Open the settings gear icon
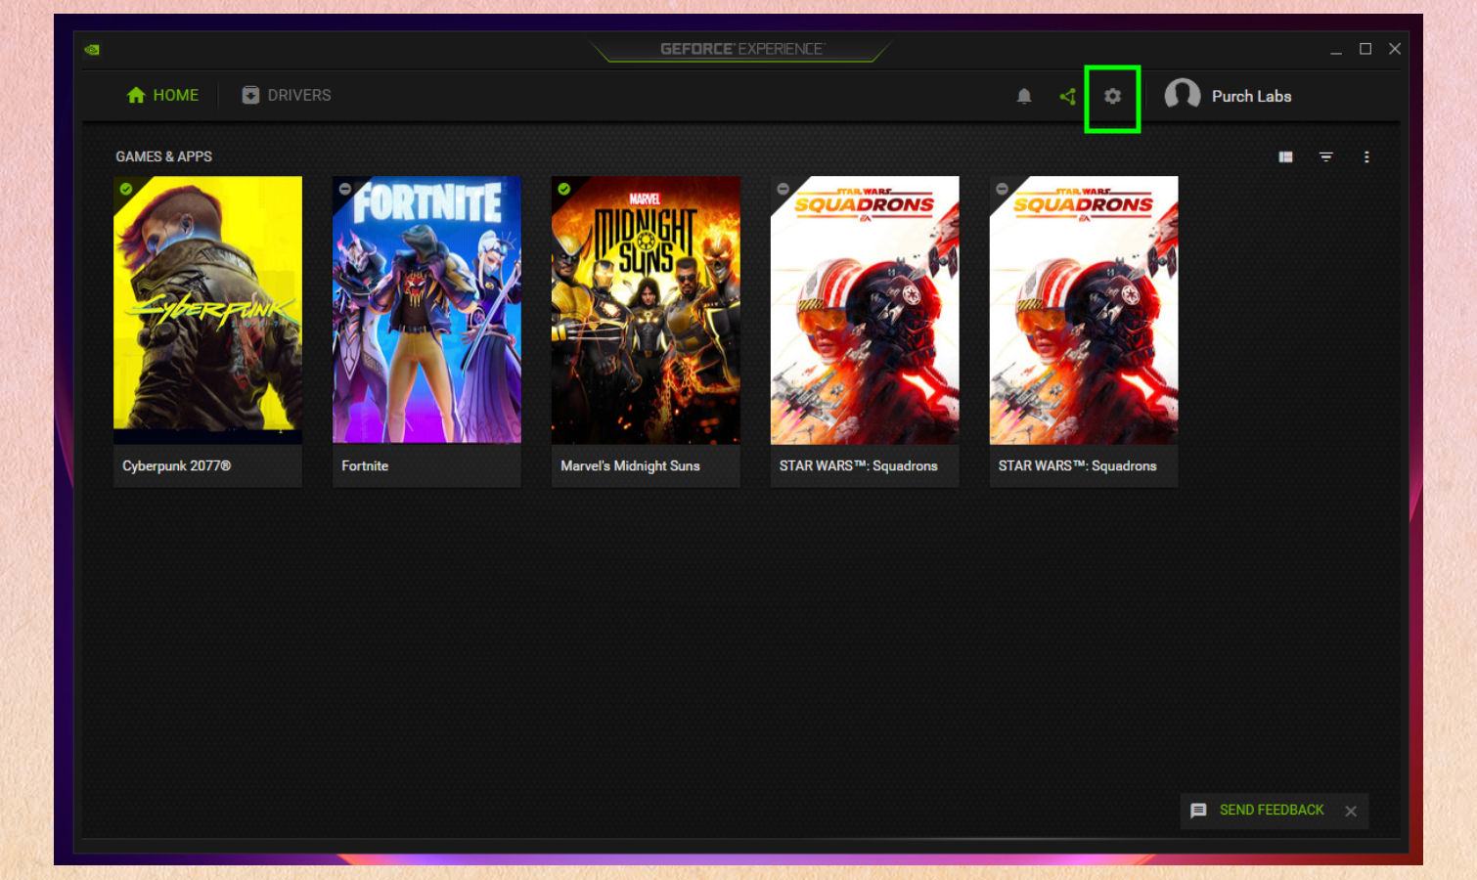Image resolution: width=1477 pixels, height=880 pixels. click(x=1112, y=96)
